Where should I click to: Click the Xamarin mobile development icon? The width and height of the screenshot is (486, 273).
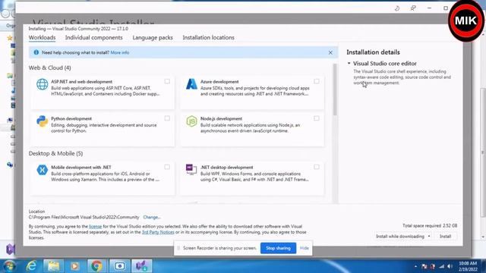43,170
